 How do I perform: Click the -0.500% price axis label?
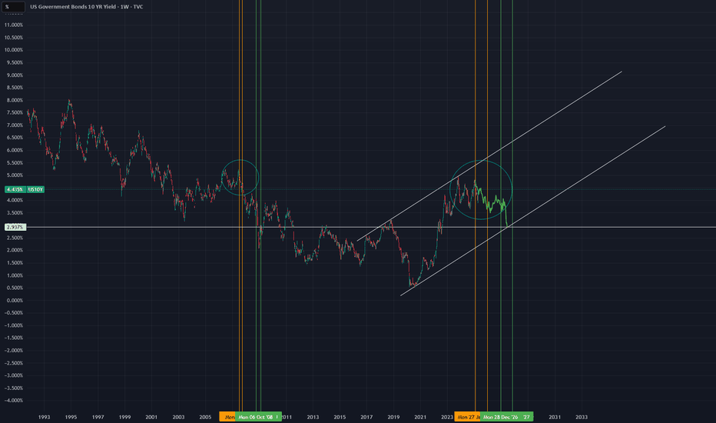14,313
